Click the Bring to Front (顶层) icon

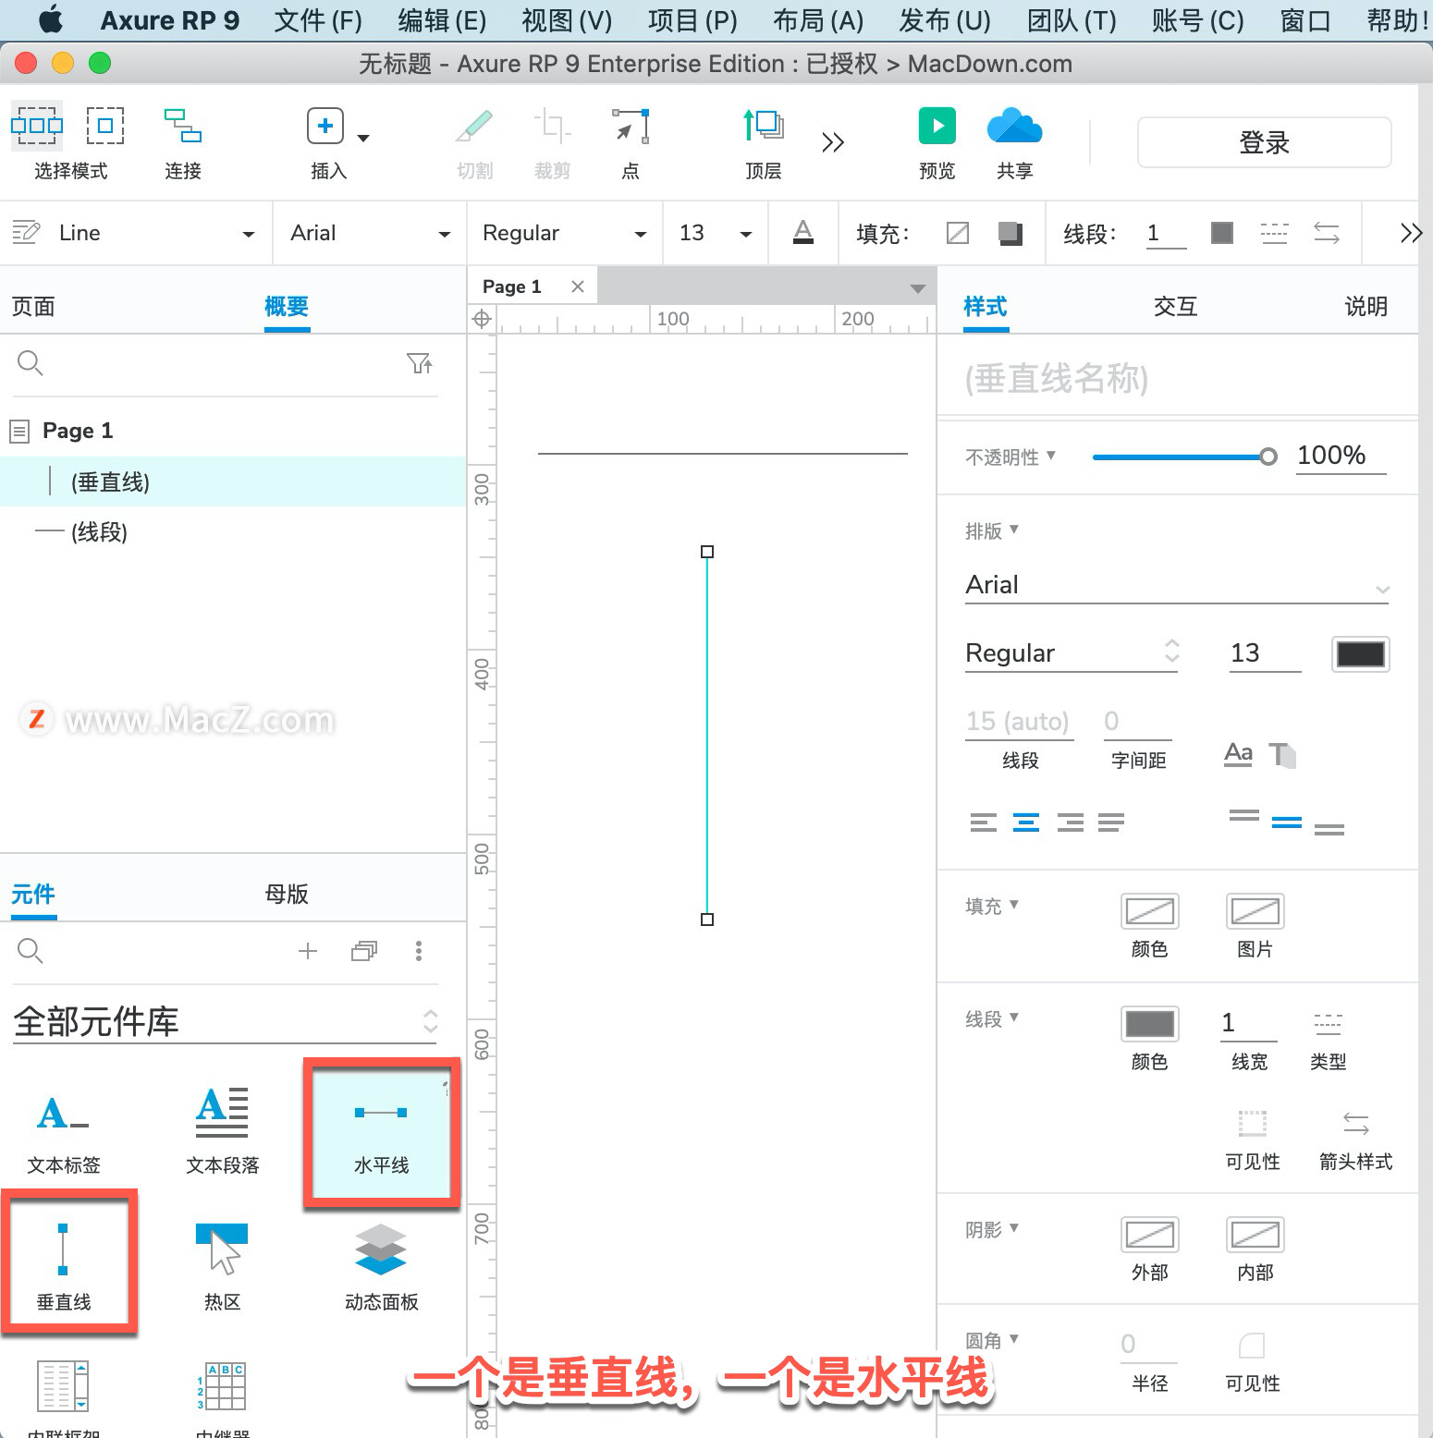coord(764,126)
